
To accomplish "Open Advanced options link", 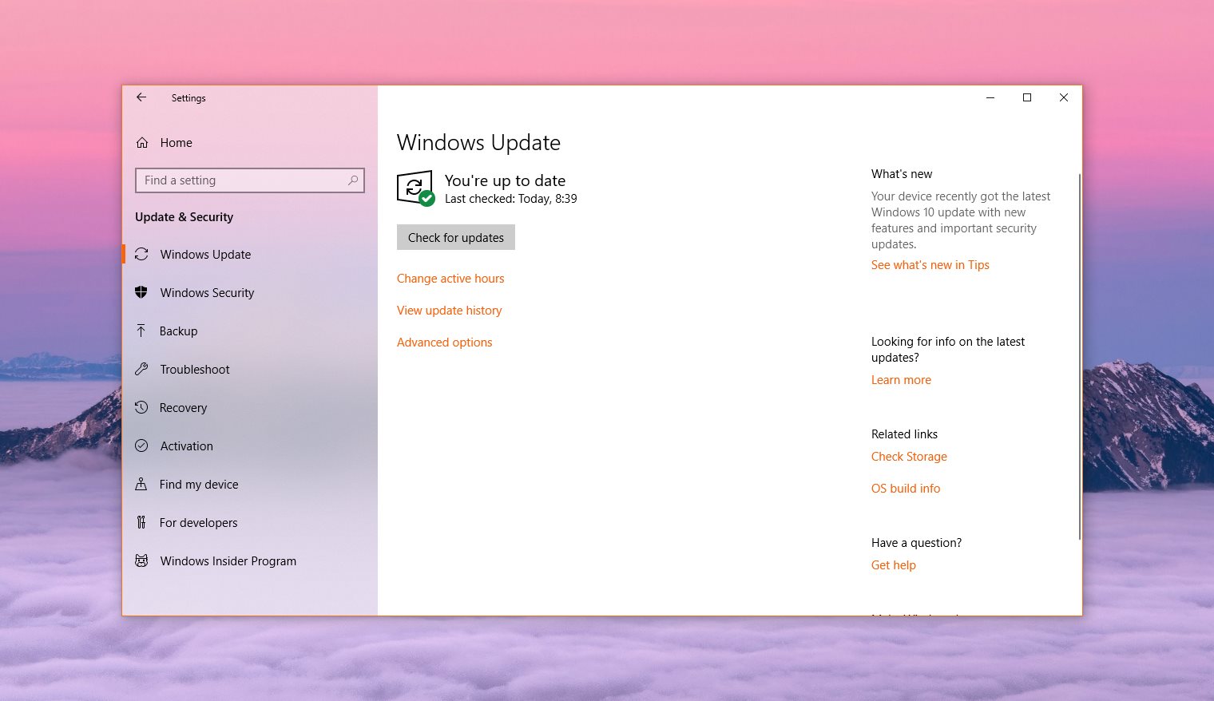I will tap(445, 343).
